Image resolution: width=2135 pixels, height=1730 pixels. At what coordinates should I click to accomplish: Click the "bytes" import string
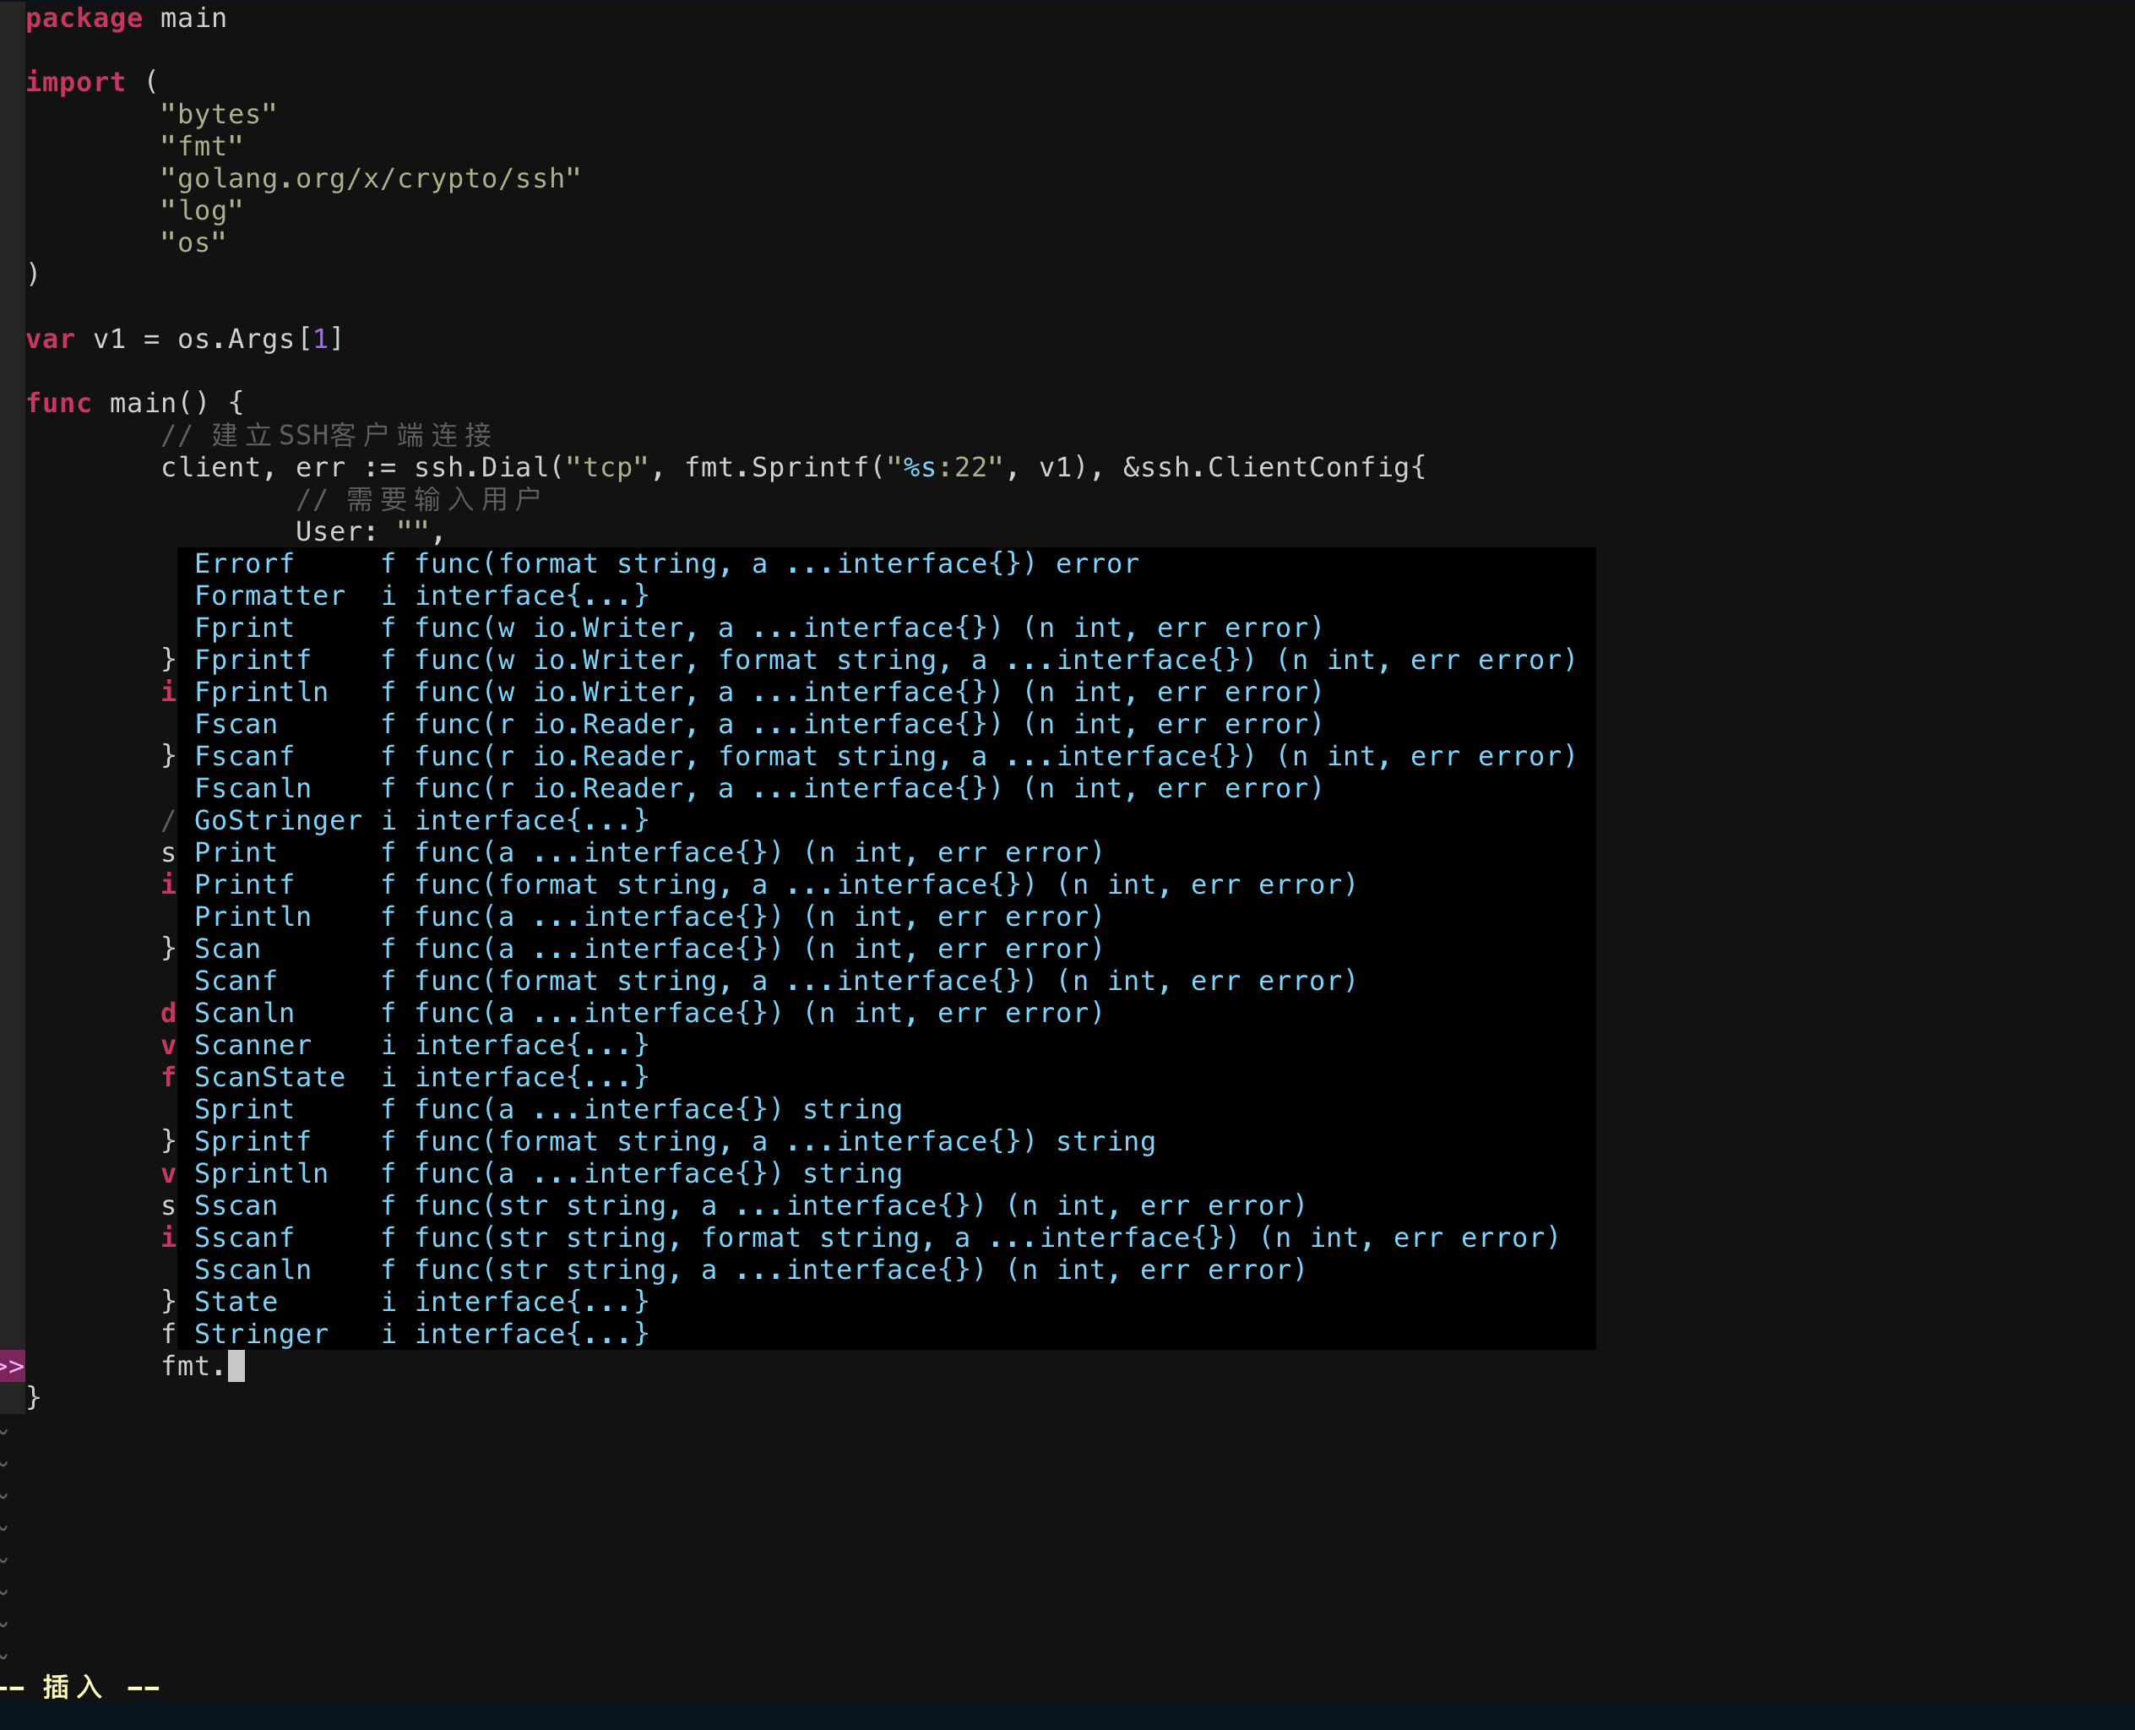click(x=218, y=115)
